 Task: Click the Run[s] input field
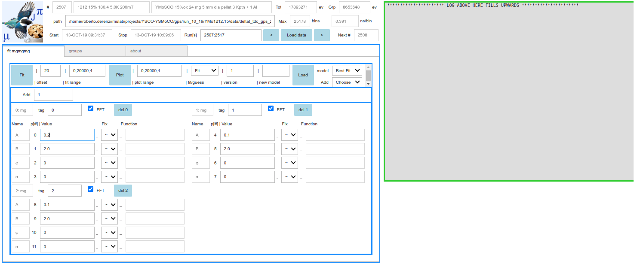[x=231, y=35]
